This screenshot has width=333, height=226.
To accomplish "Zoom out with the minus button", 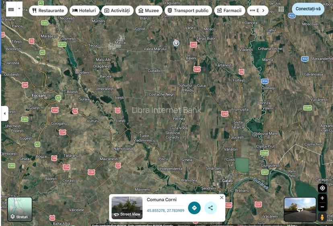I will (x=322, y=207).
